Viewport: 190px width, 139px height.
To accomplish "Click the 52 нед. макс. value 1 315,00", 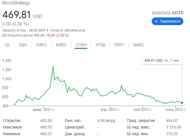I will click(x=174, y=127).
